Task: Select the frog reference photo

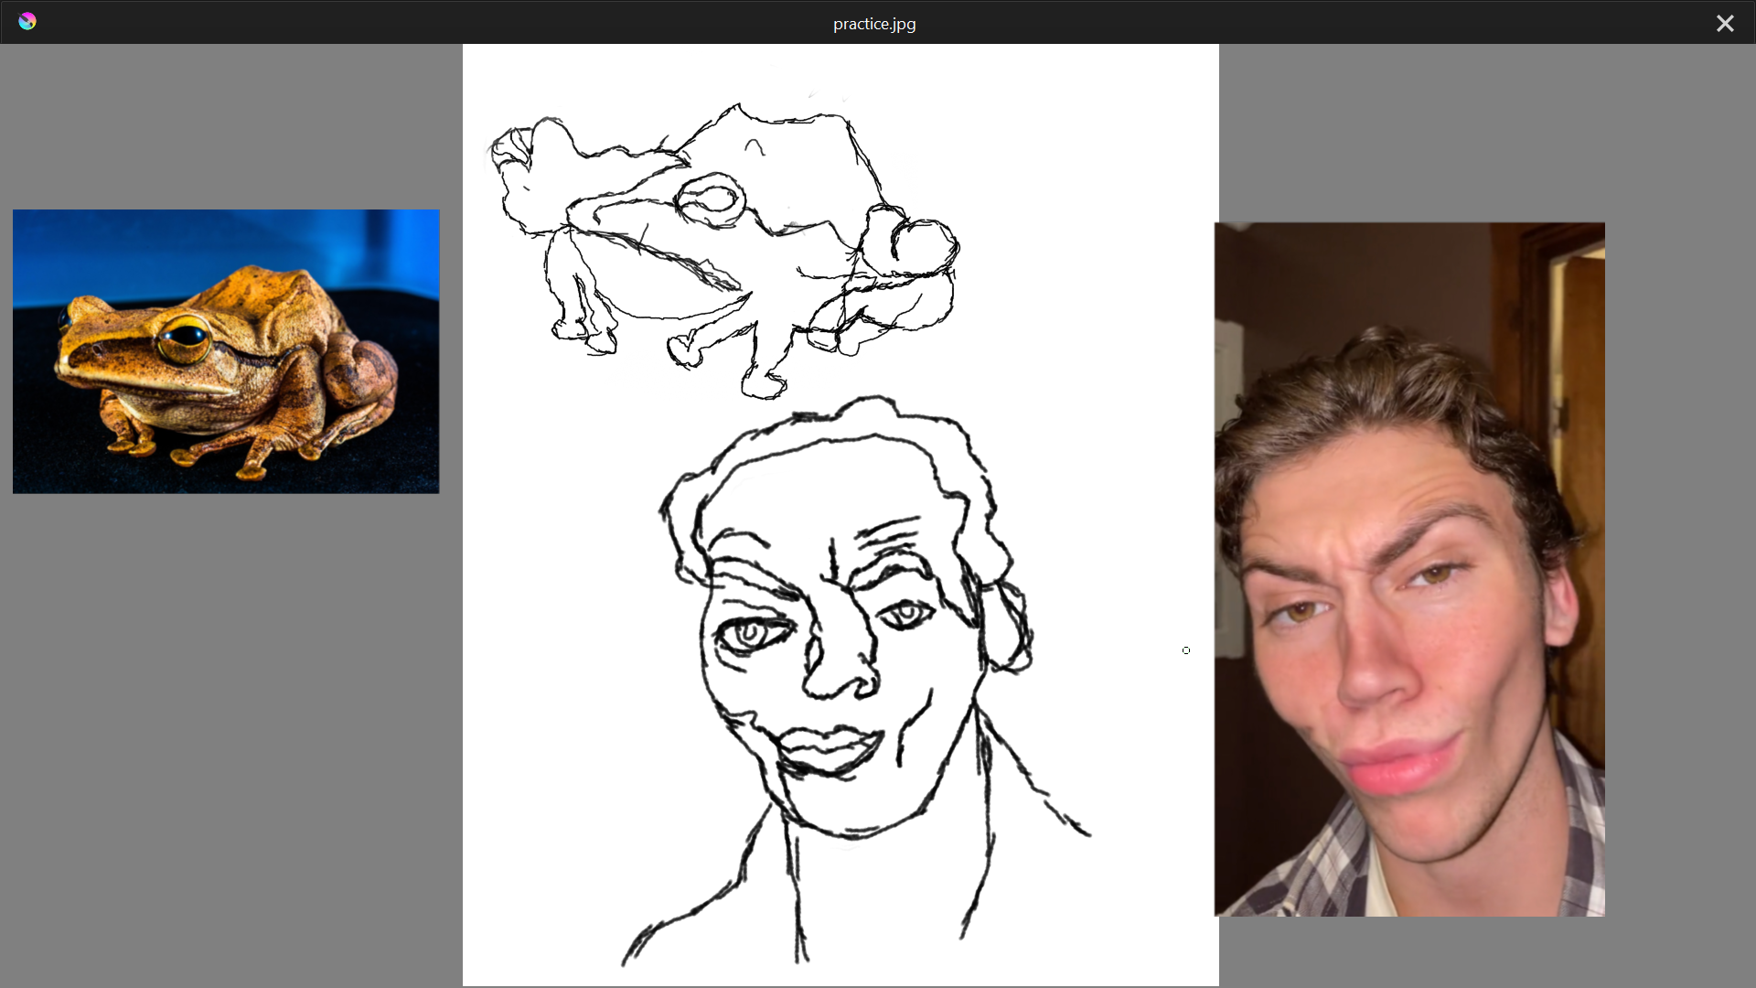Action: pyautogui.click(x=226, y=351)
